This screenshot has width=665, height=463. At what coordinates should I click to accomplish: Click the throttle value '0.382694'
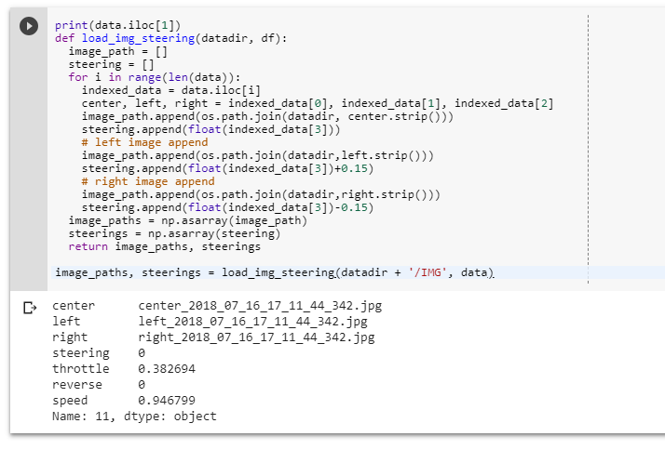pyautogui.click(x=167, y=369)
